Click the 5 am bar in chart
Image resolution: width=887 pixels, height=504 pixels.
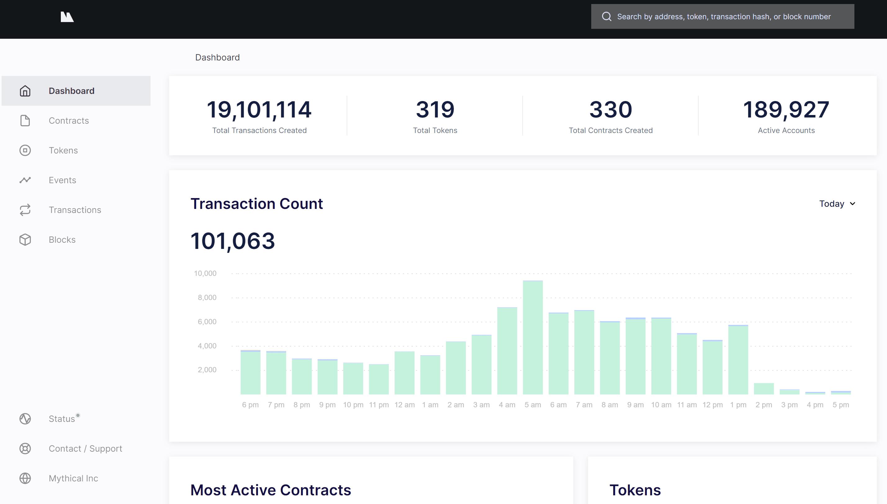coord(533,338)
